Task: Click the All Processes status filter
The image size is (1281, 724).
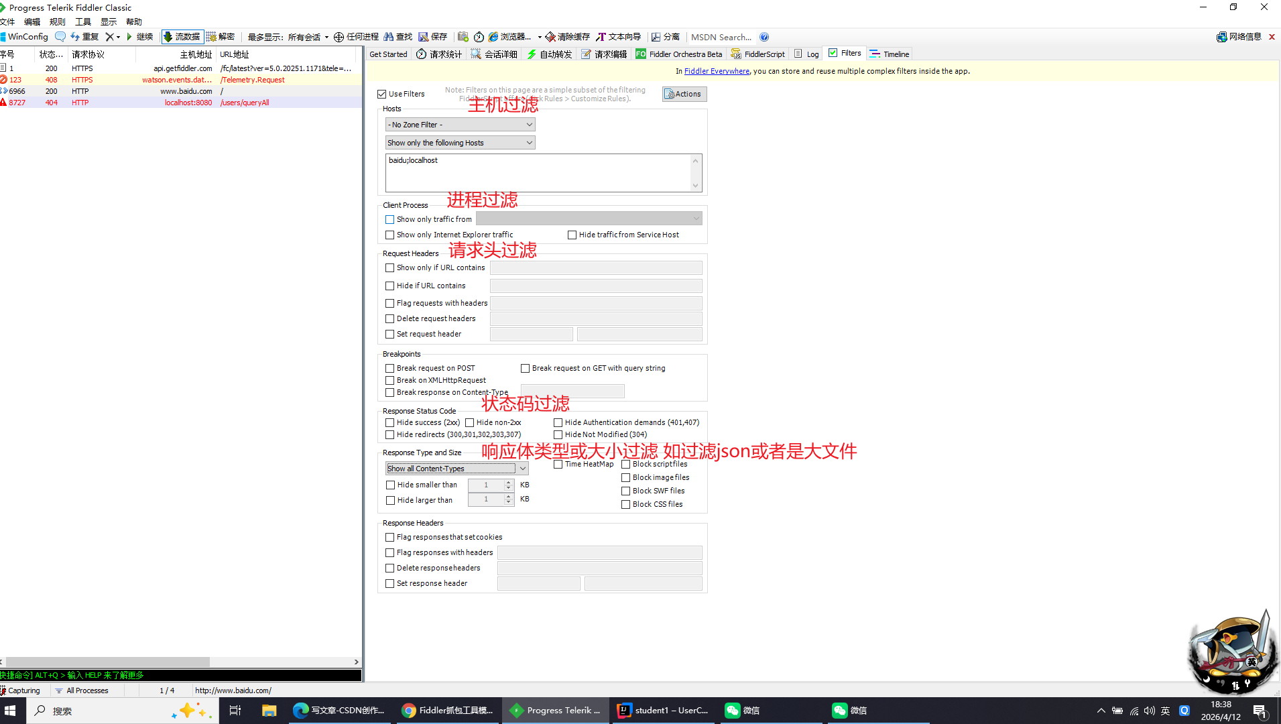Action: tap(82, 690)
